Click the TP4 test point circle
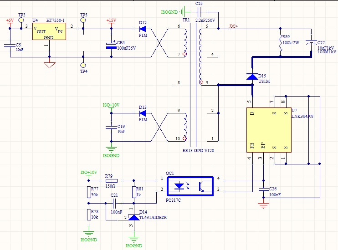Viewport: 338px width, 250px height. click(83, 65)
